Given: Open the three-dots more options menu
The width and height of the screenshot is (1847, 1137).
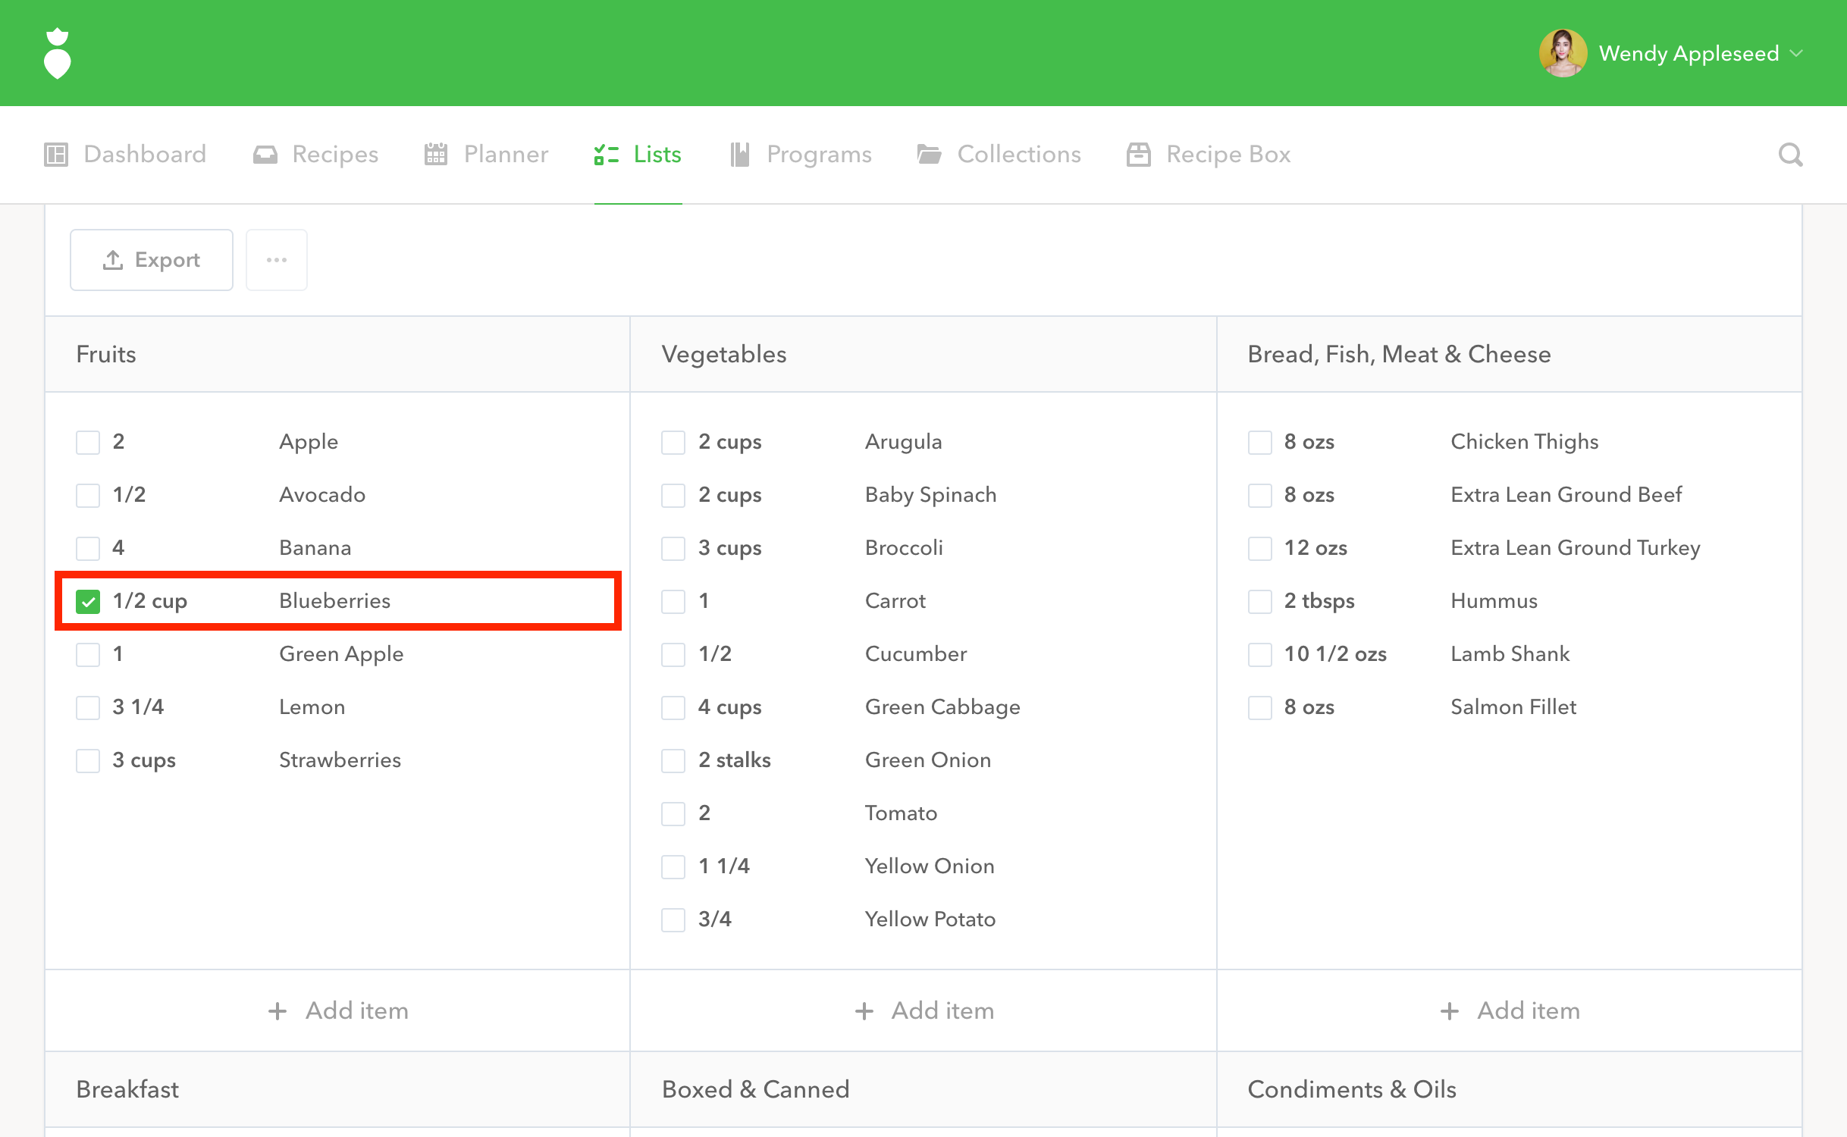Looking at the screenshot, I should click(x=276, y=260).
